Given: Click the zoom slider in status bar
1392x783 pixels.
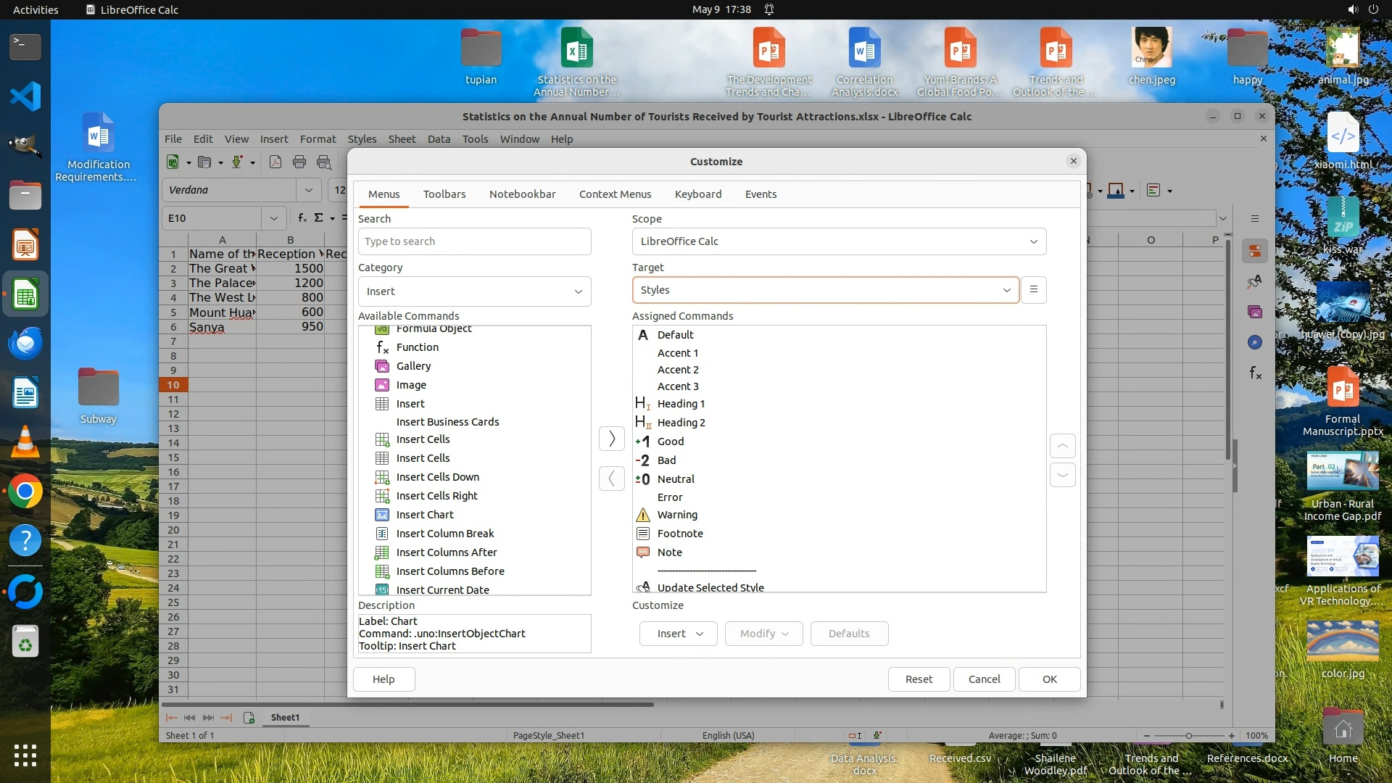Looking at the screenshot, I should click(x=1188, y=736).
